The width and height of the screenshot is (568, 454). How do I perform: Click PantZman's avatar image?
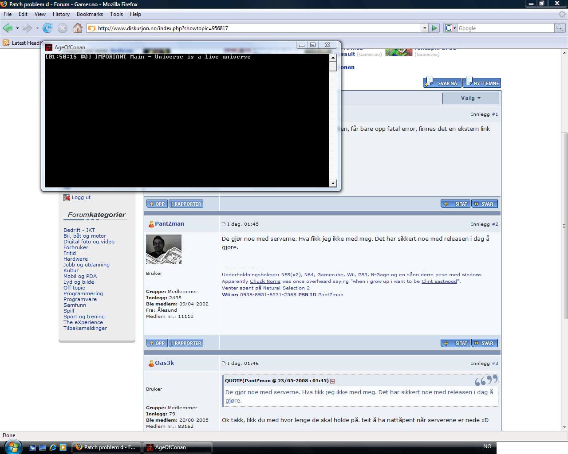tap(164, 249)
